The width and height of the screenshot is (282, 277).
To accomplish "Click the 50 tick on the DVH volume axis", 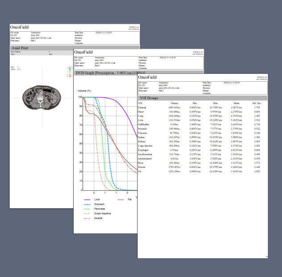I will [81, 143].
